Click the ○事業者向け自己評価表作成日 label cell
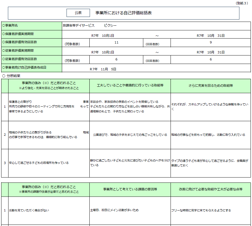Screen dimensions: 252x226 (x=32, y=68)
